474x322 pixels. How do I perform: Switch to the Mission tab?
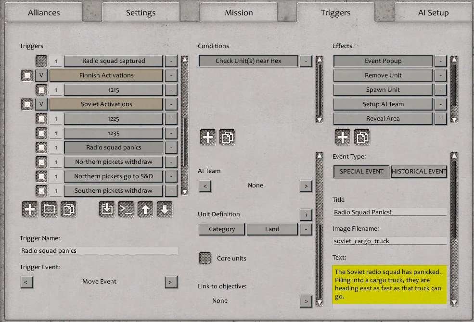click(239, 12)
